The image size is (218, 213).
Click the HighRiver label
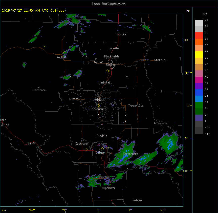click(x=109, y=188)
